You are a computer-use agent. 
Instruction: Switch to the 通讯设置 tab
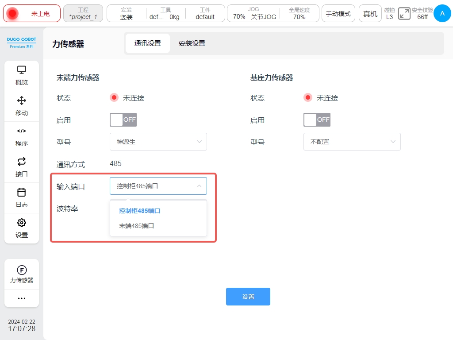tap(148, 43)
